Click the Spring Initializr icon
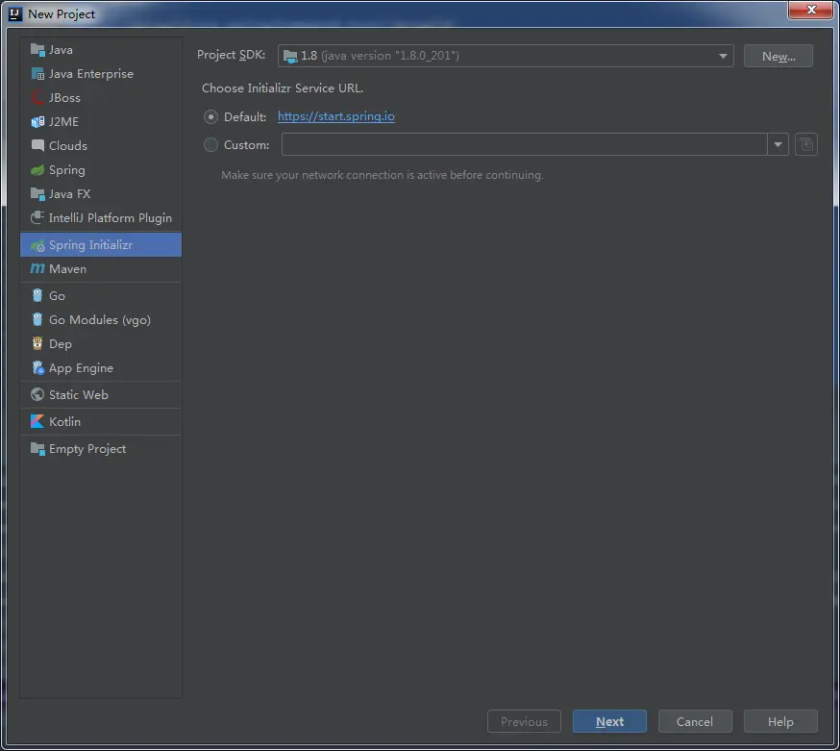 [37, 245]
